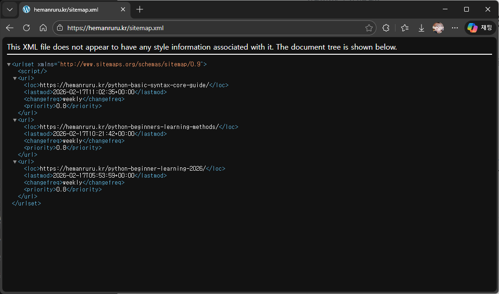This screenshot has height=294, width=499.
Task: Collapse the python-beginner-learning-2026 url node
Action: pyautogui.click(x=15, y=162)
